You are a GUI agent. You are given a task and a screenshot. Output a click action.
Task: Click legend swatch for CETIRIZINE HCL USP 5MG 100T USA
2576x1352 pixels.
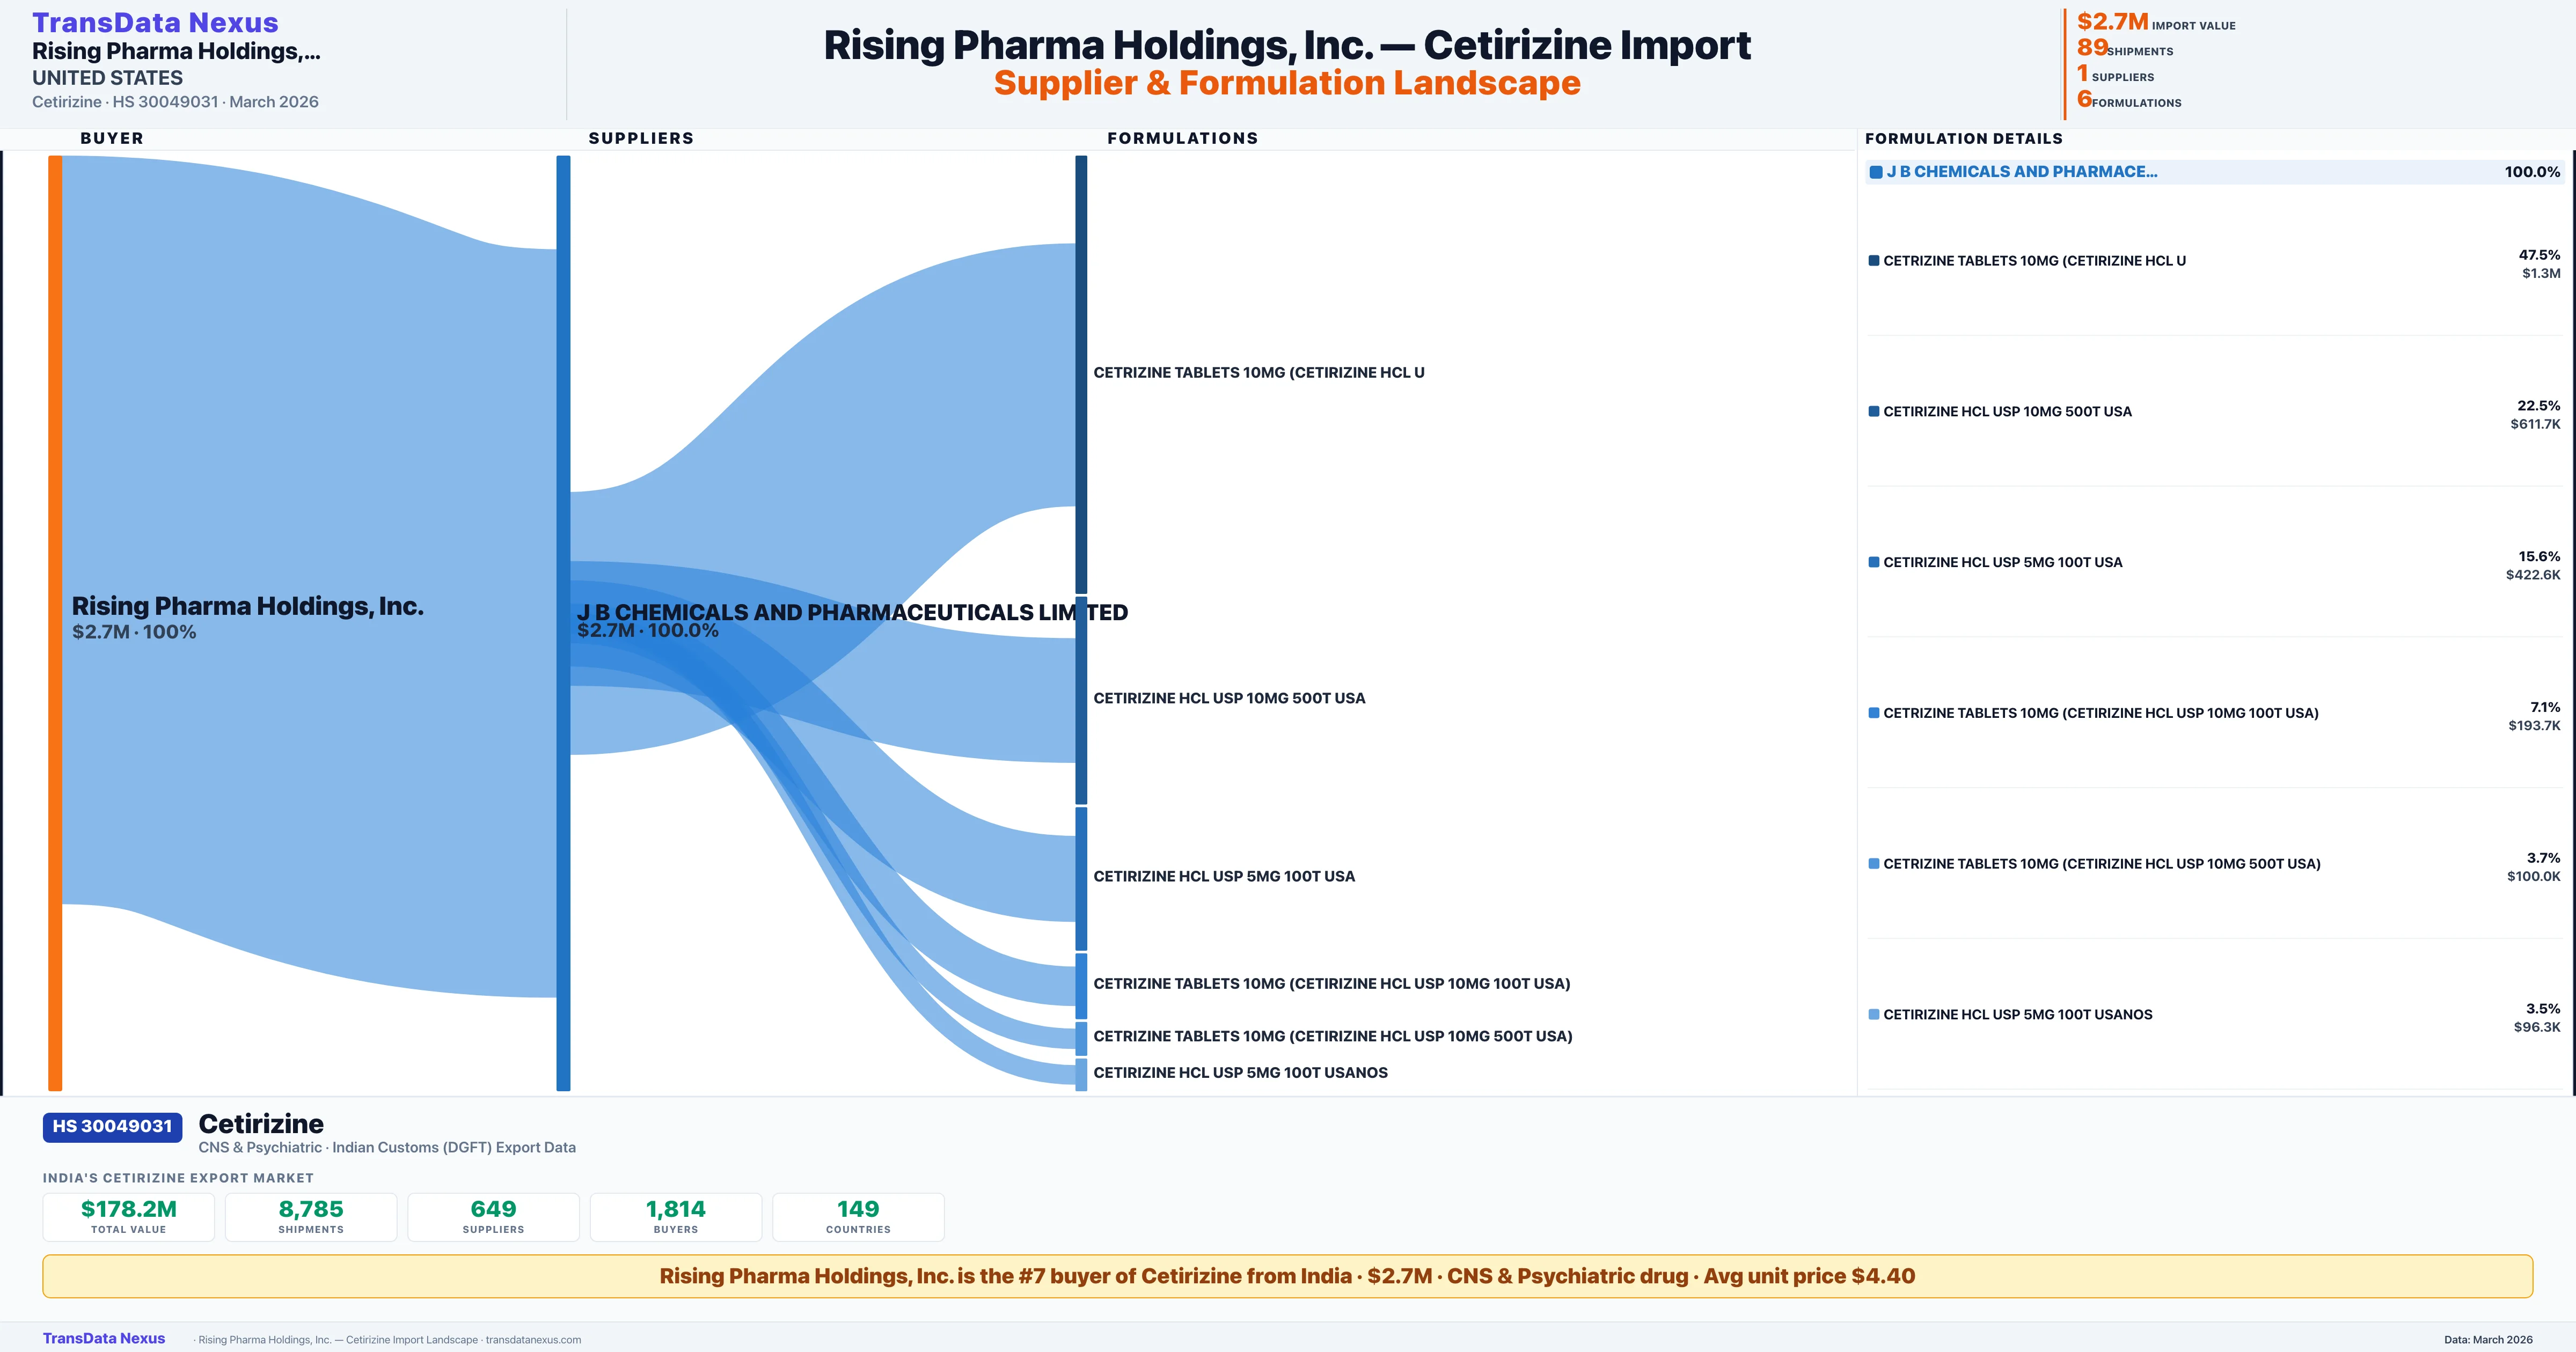click(x=1874, y=562)
